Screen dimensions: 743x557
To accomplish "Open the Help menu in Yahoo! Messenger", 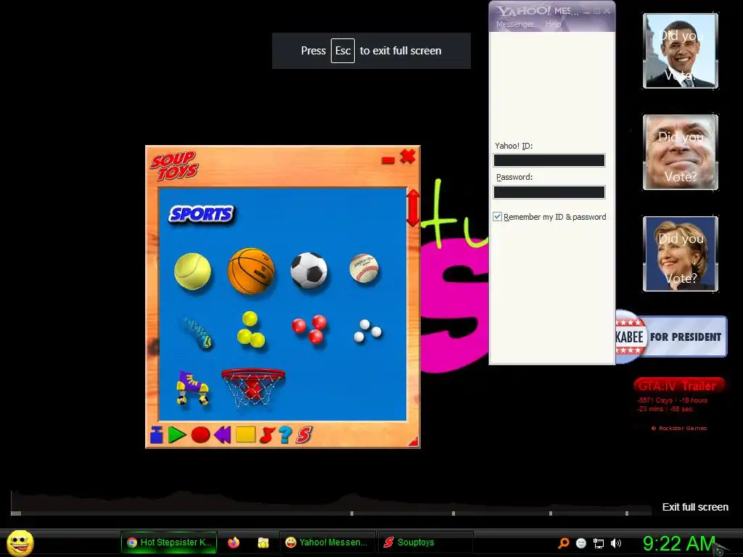I will (x=553, y=24).
